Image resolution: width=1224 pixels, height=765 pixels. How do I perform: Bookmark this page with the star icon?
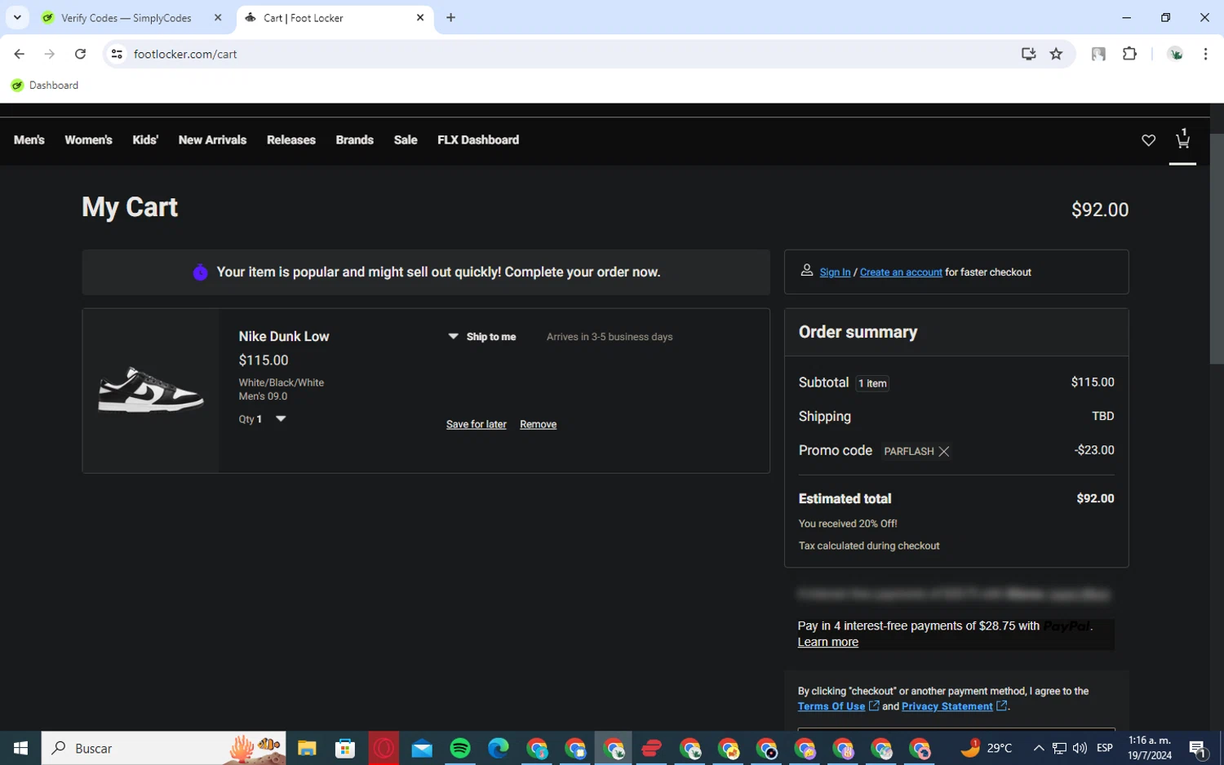(1057, 54)
